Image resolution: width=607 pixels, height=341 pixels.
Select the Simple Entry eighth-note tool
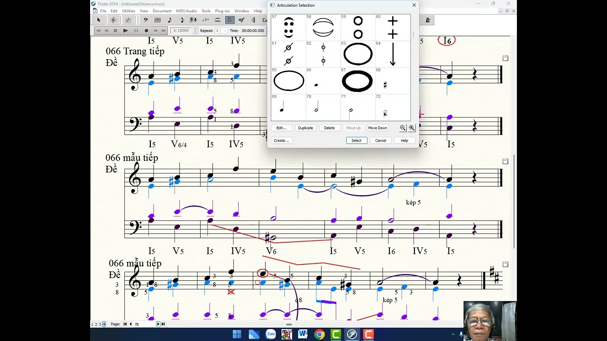coord(170,20)
